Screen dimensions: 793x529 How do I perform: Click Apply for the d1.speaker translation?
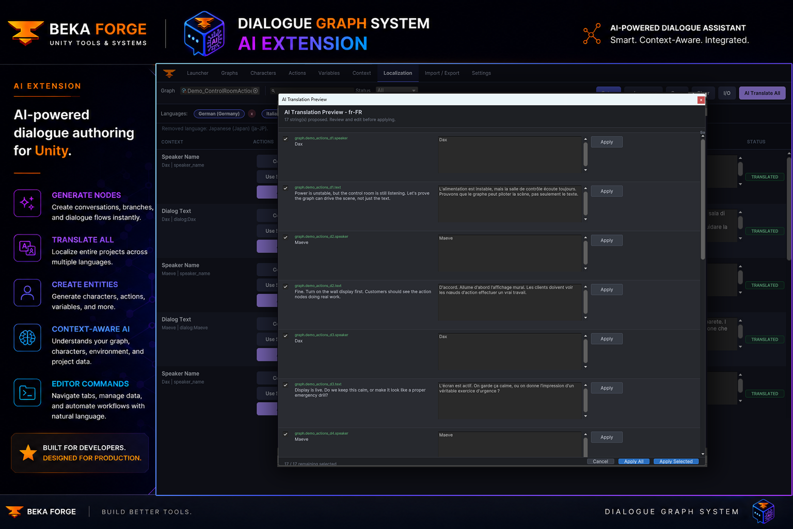click(607, 142)
